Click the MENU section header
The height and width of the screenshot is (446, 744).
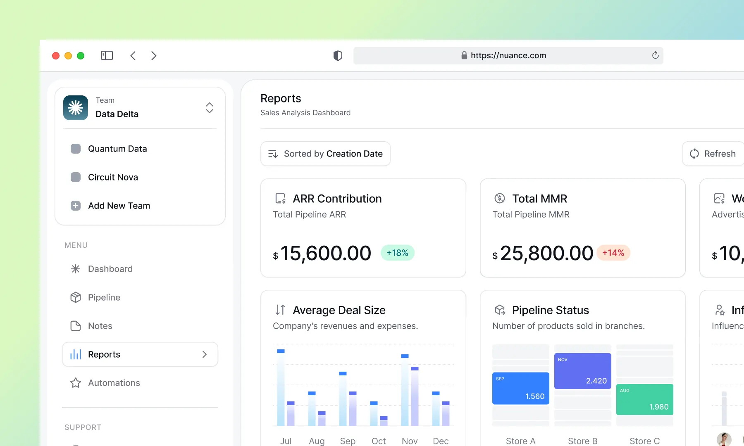[x=76, y=245]
